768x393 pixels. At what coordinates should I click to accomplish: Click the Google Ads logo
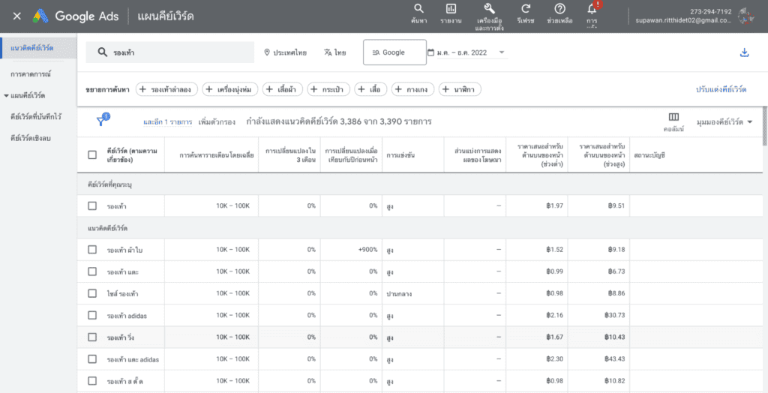click(x=76, y=16)
